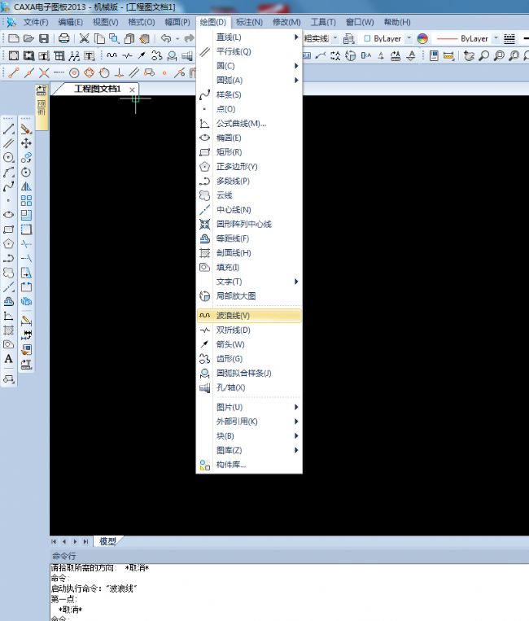This screenshot has width=529, height=621.
Task: Click the color wheel icon
Action: (422, 38)
